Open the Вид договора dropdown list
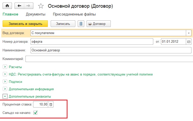This screenshot has width=193, height=121. 189,33
